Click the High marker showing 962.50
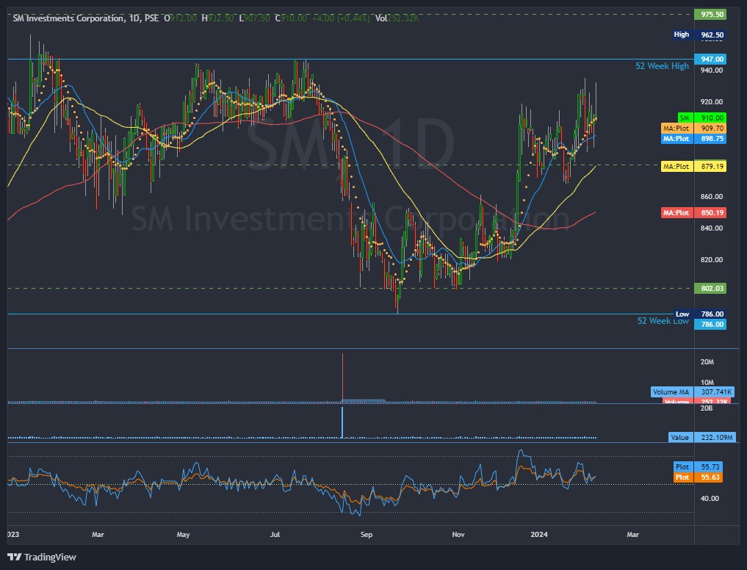Screen dimensions: 747x570 pos(695,35)
